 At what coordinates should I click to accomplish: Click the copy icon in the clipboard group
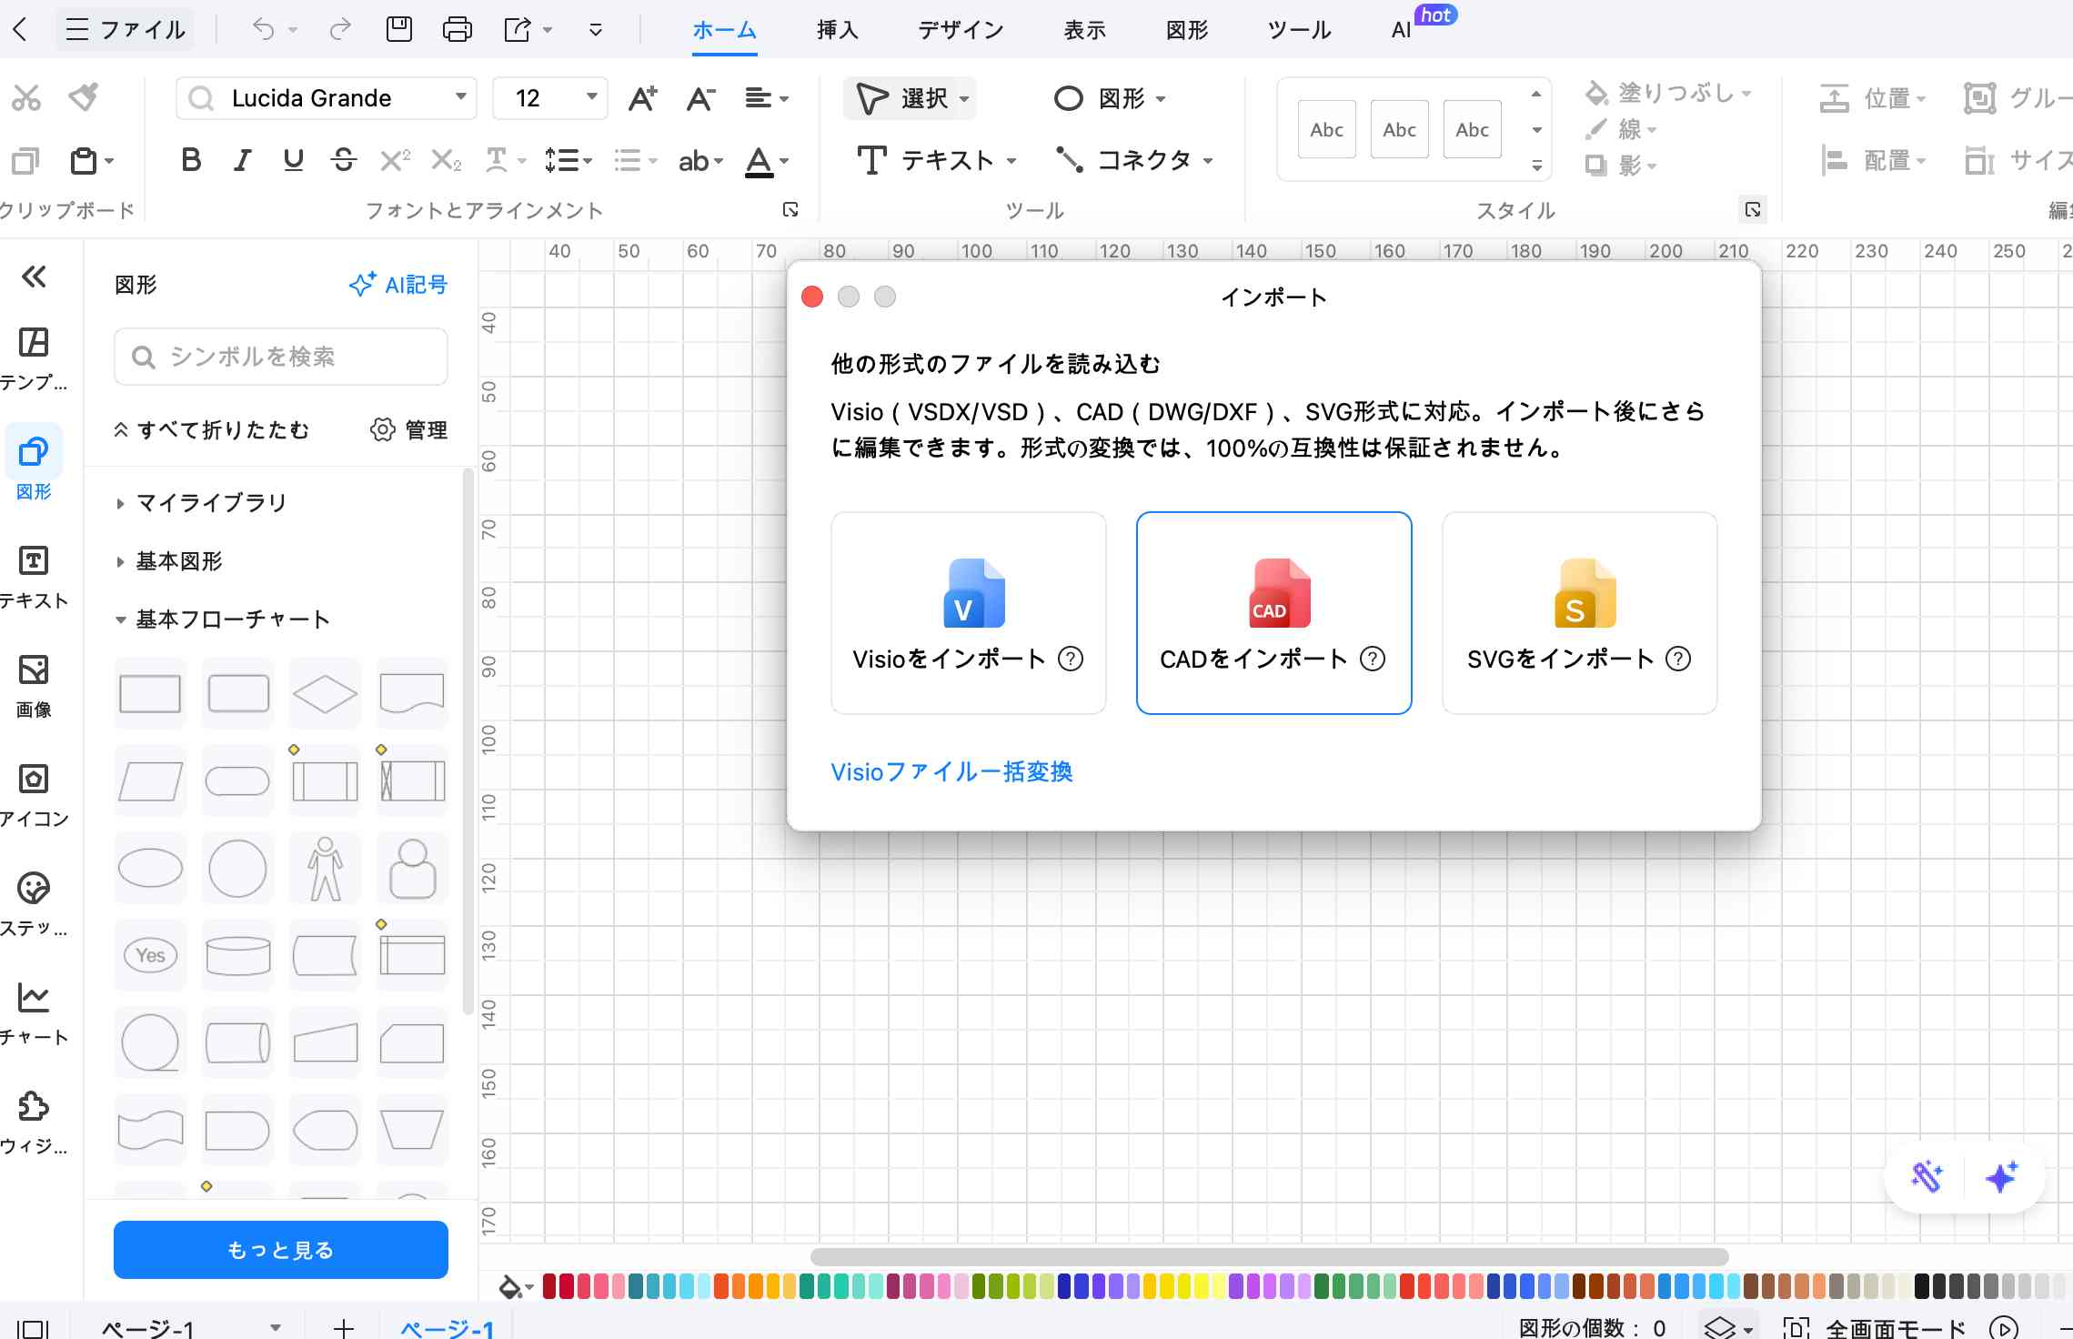[x=25, y=161]
